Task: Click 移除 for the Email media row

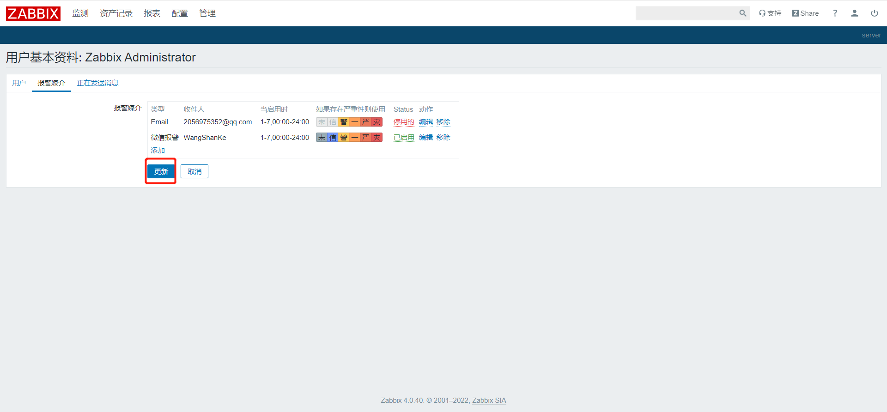Action: pyautogui.click(x=443, y=122)
